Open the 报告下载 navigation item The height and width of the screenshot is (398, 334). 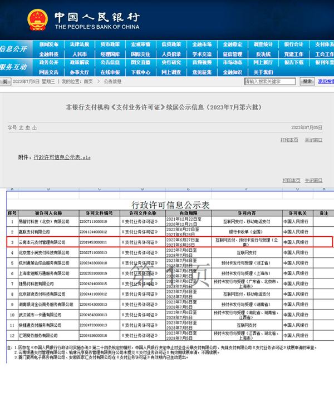(294, 62)
